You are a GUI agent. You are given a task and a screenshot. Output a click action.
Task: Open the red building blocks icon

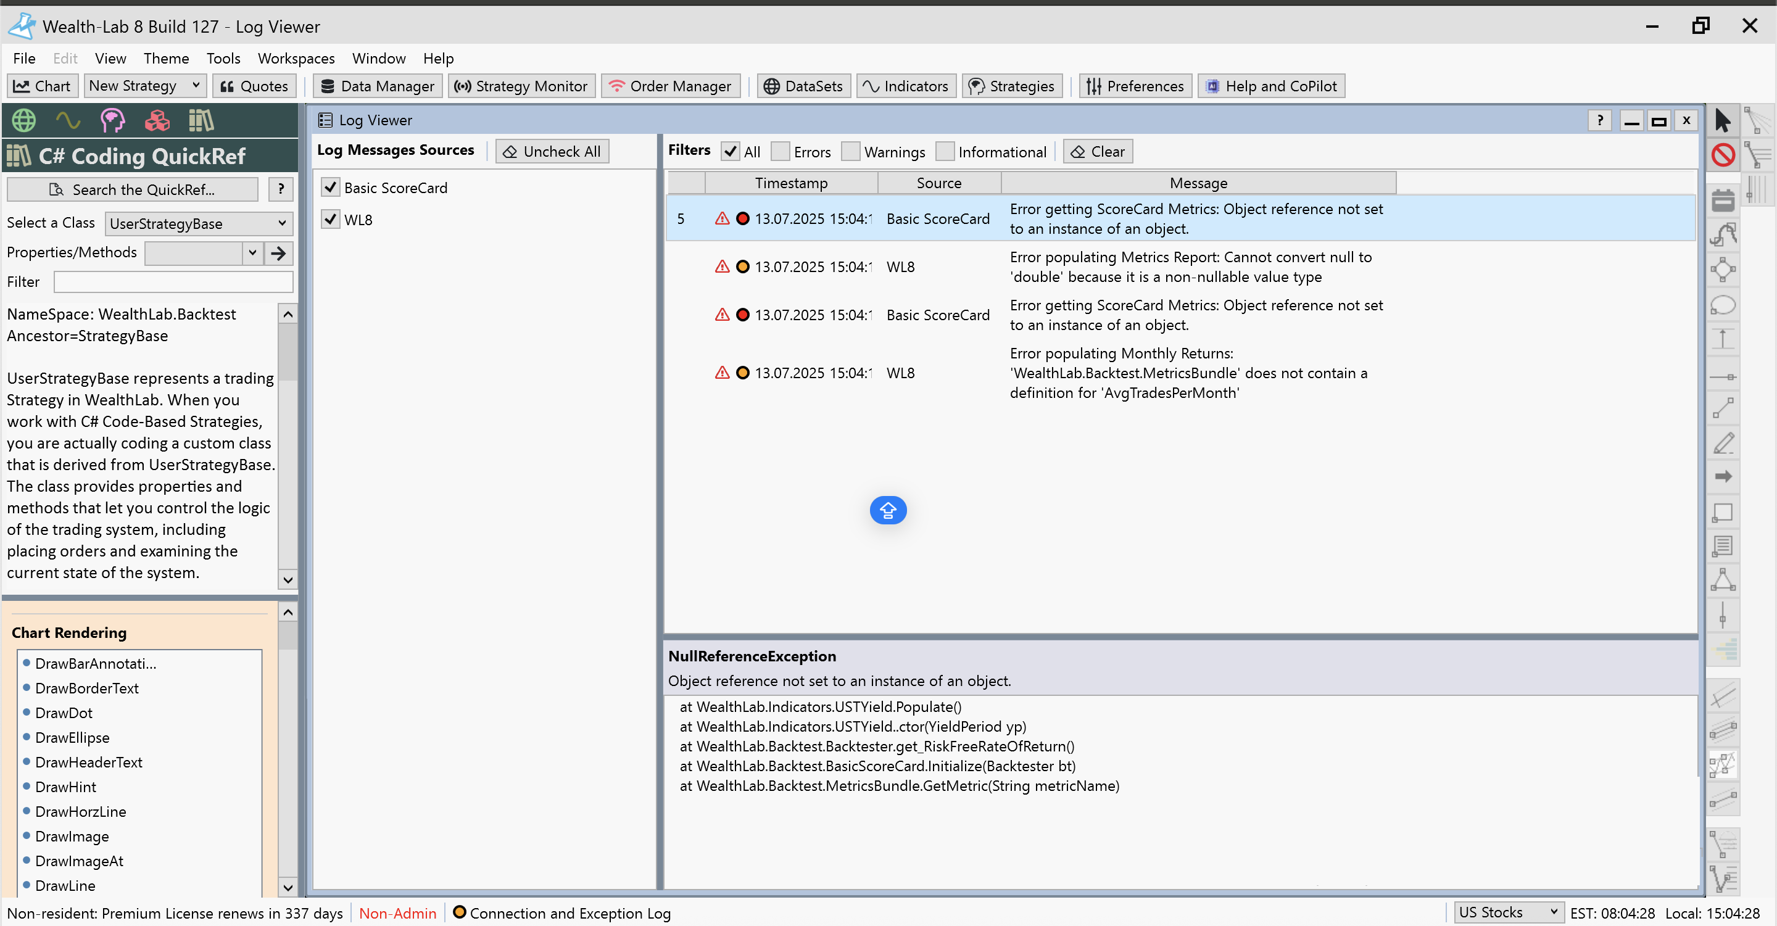[x=157, y=121]
